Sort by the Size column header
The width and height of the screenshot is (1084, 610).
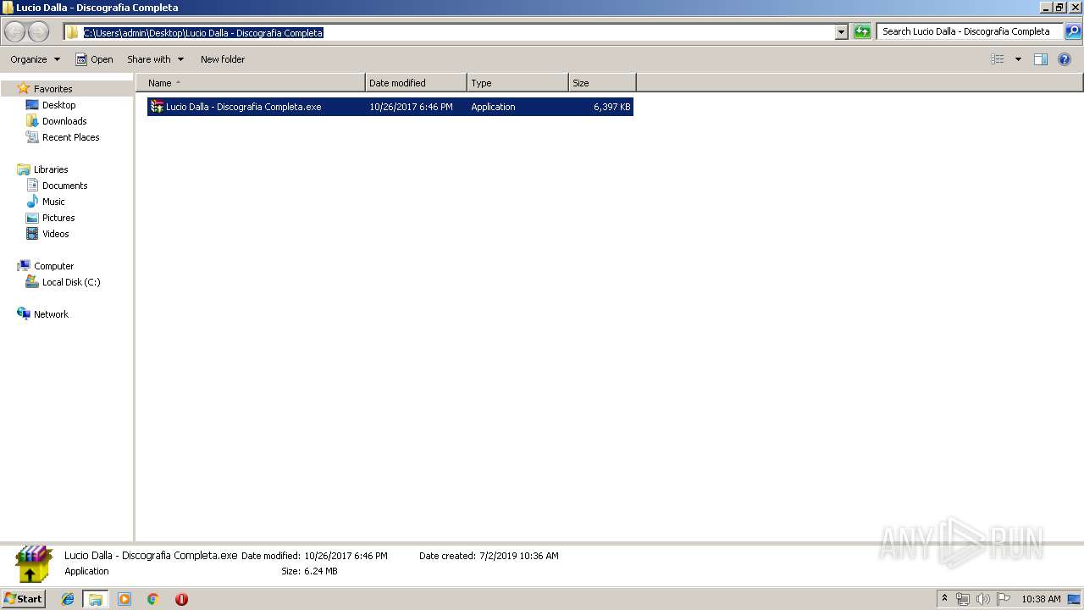tap(602, 83)
